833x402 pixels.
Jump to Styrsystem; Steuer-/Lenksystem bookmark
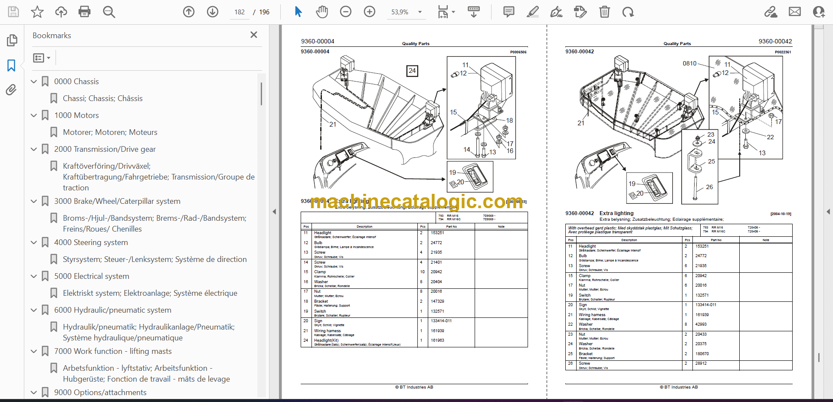click(154, 259)
